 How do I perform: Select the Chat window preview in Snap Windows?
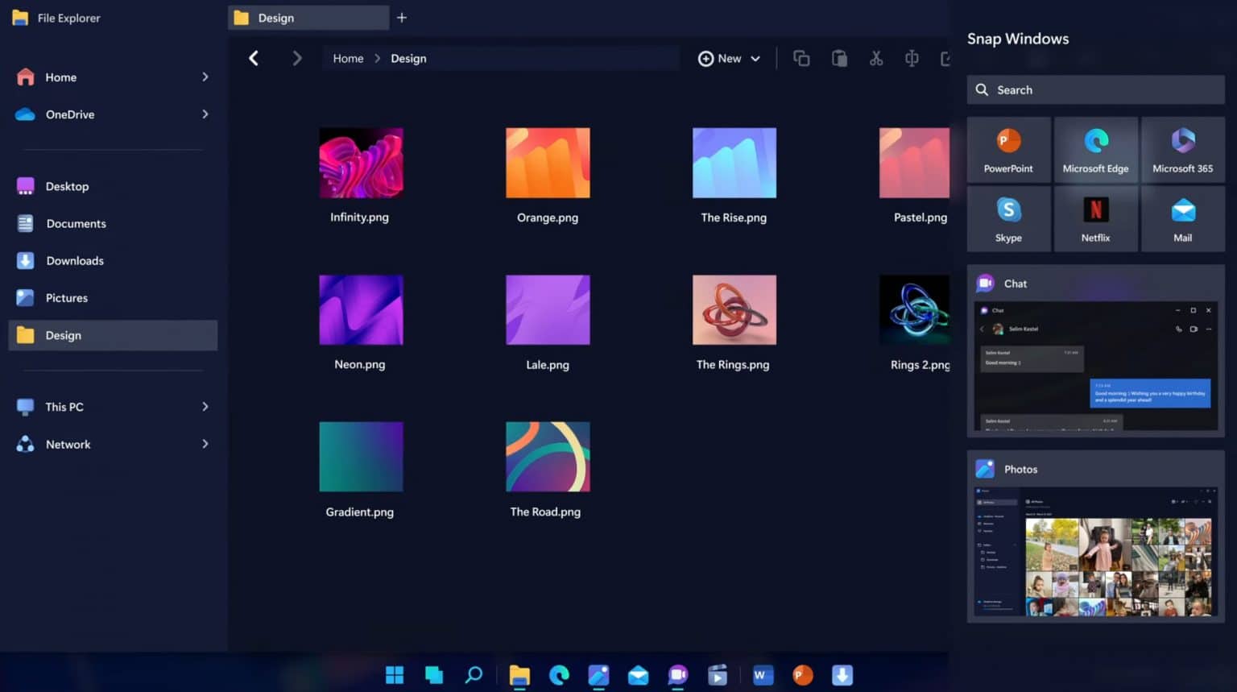point(1095,367)
